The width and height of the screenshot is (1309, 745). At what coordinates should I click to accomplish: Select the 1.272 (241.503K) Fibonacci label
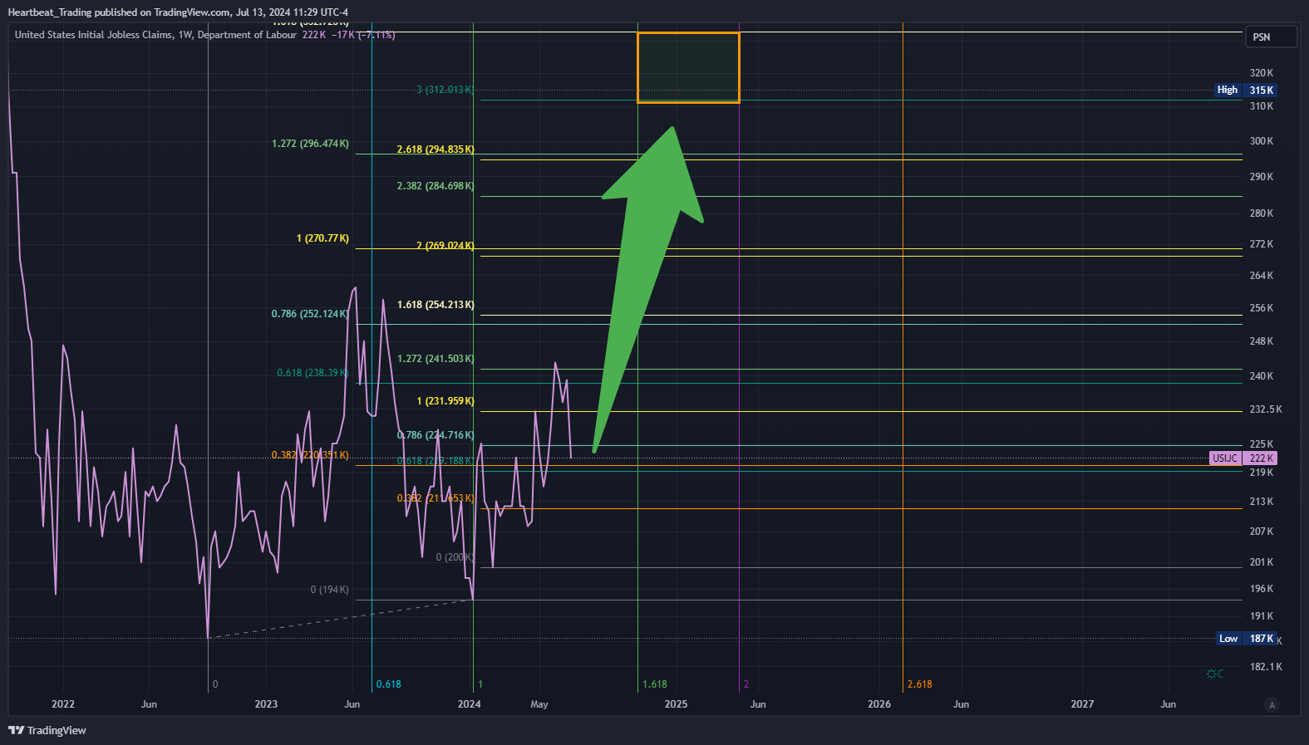(x=436, y=359)
